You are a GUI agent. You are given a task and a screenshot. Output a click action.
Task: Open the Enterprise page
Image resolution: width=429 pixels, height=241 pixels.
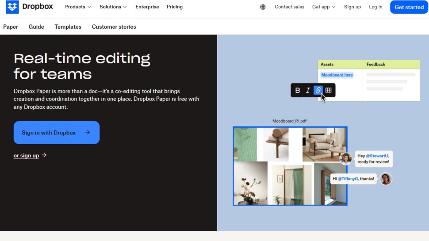point(147,7)
